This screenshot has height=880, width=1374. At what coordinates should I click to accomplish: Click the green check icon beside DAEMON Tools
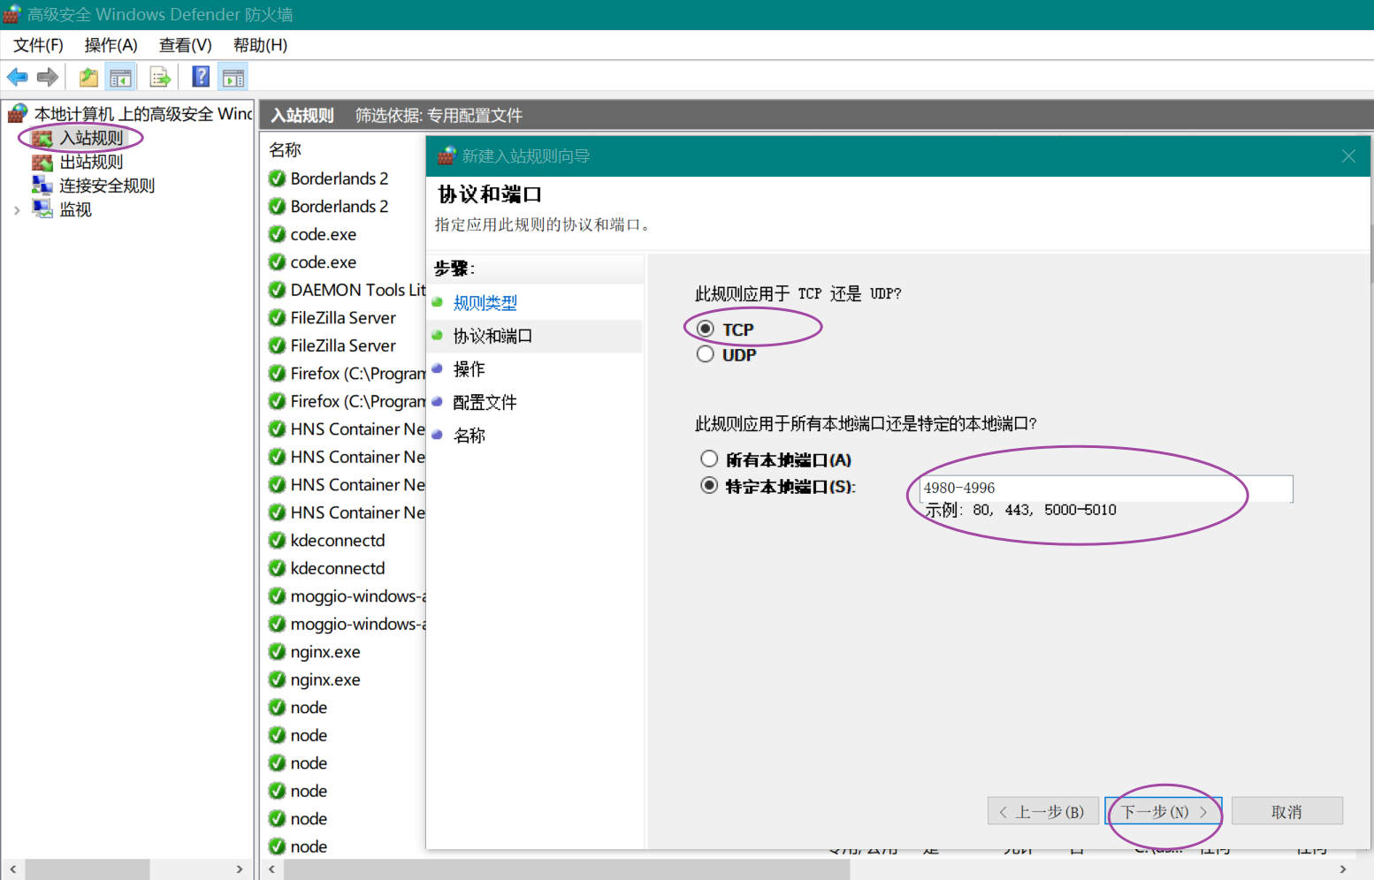[x=277, y=290]
